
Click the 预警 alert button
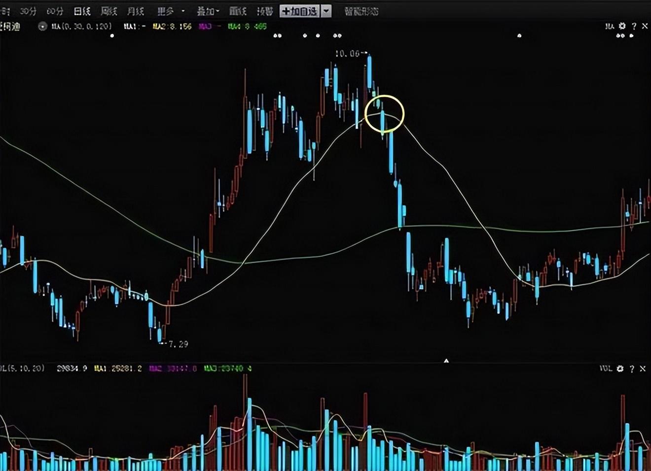tap(265, 11)
